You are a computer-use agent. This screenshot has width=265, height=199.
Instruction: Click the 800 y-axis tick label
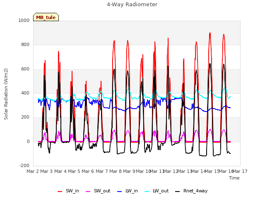[25, 45]
